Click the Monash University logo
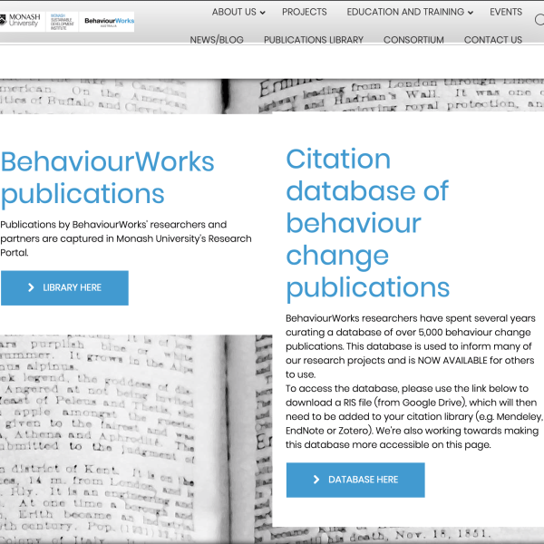 pos(20,21)
